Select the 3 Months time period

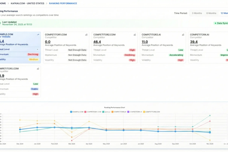point(197,13)
